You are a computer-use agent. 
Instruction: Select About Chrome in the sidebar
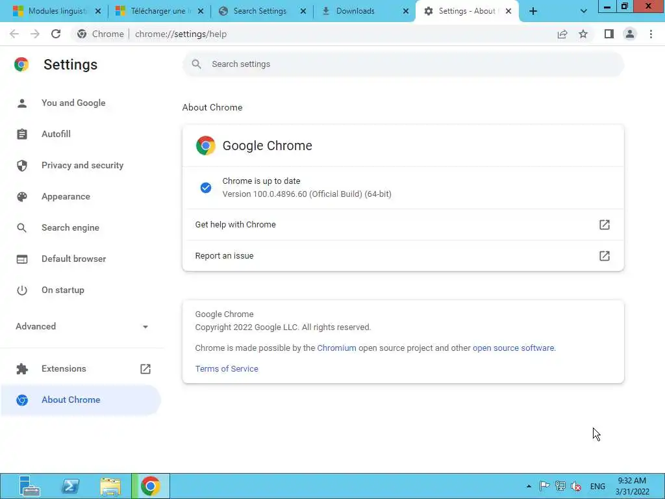point(81,400)
